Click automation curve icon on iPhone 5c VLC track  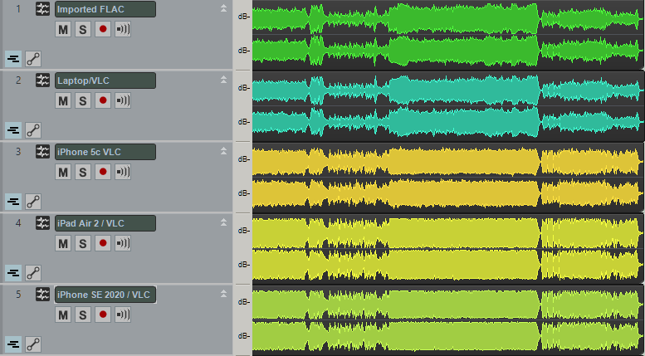tap(33, 202)
